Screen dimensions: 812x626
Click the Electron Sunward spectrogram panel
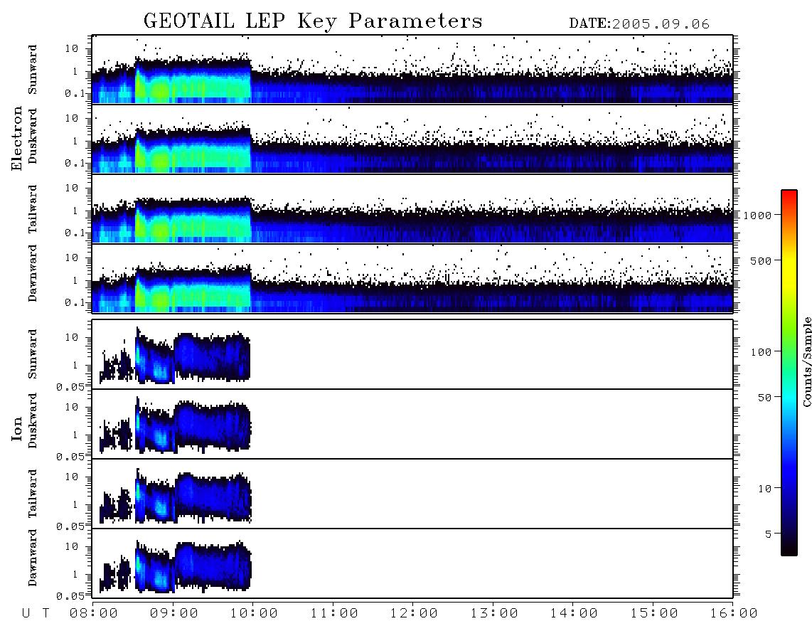(x=412, y=69)
